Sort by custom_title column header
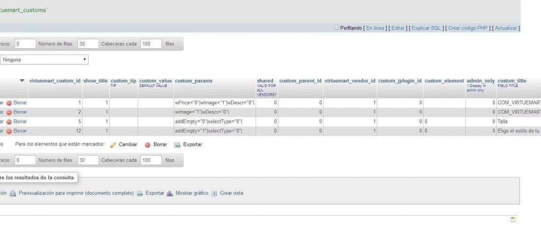The image size is (541, 232). point(512,81)
